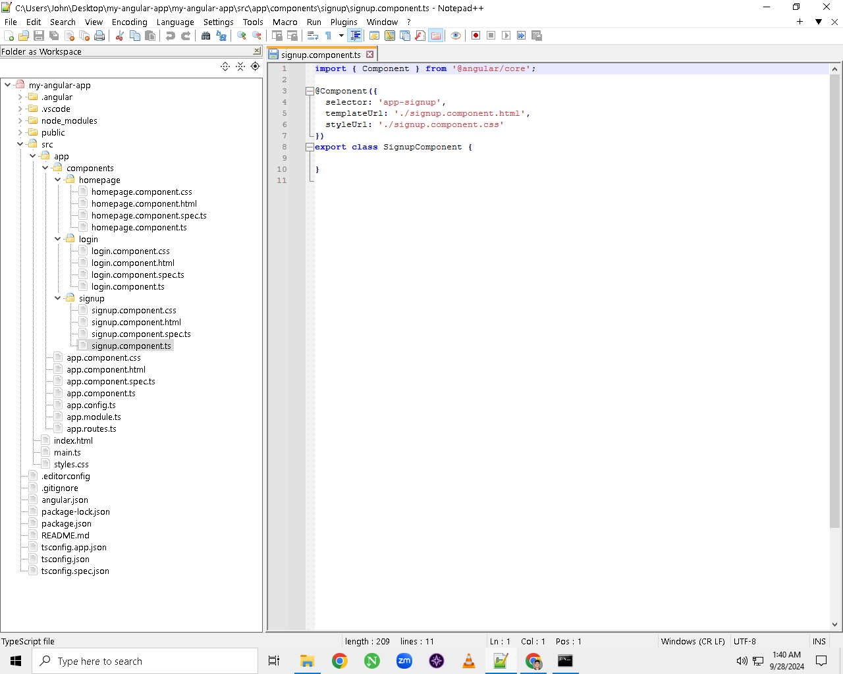The image size is (843, 674).
Task: Click the Print icon in toolbar
Action: point(99,36)
